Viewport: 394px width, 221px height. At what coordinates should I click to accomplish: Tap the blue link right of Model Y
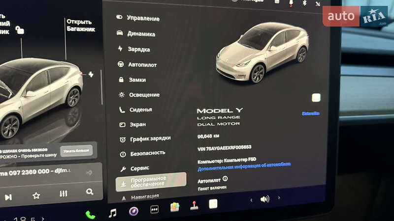click(311, 113)
